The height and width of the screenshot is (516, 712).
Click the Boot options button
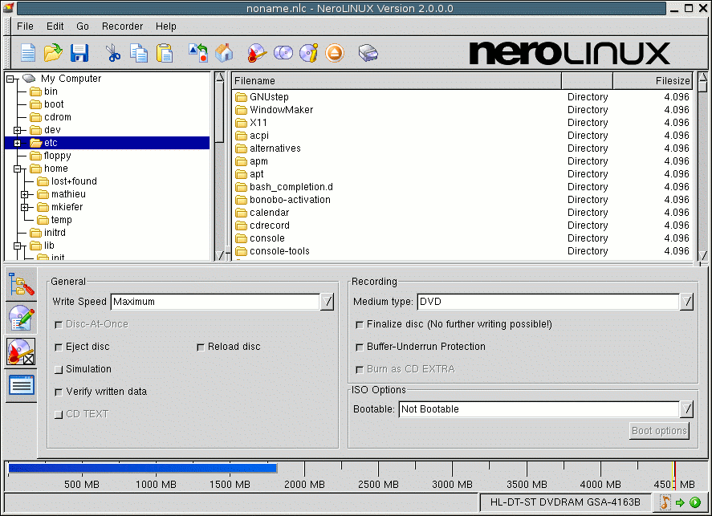coord(659,431)
